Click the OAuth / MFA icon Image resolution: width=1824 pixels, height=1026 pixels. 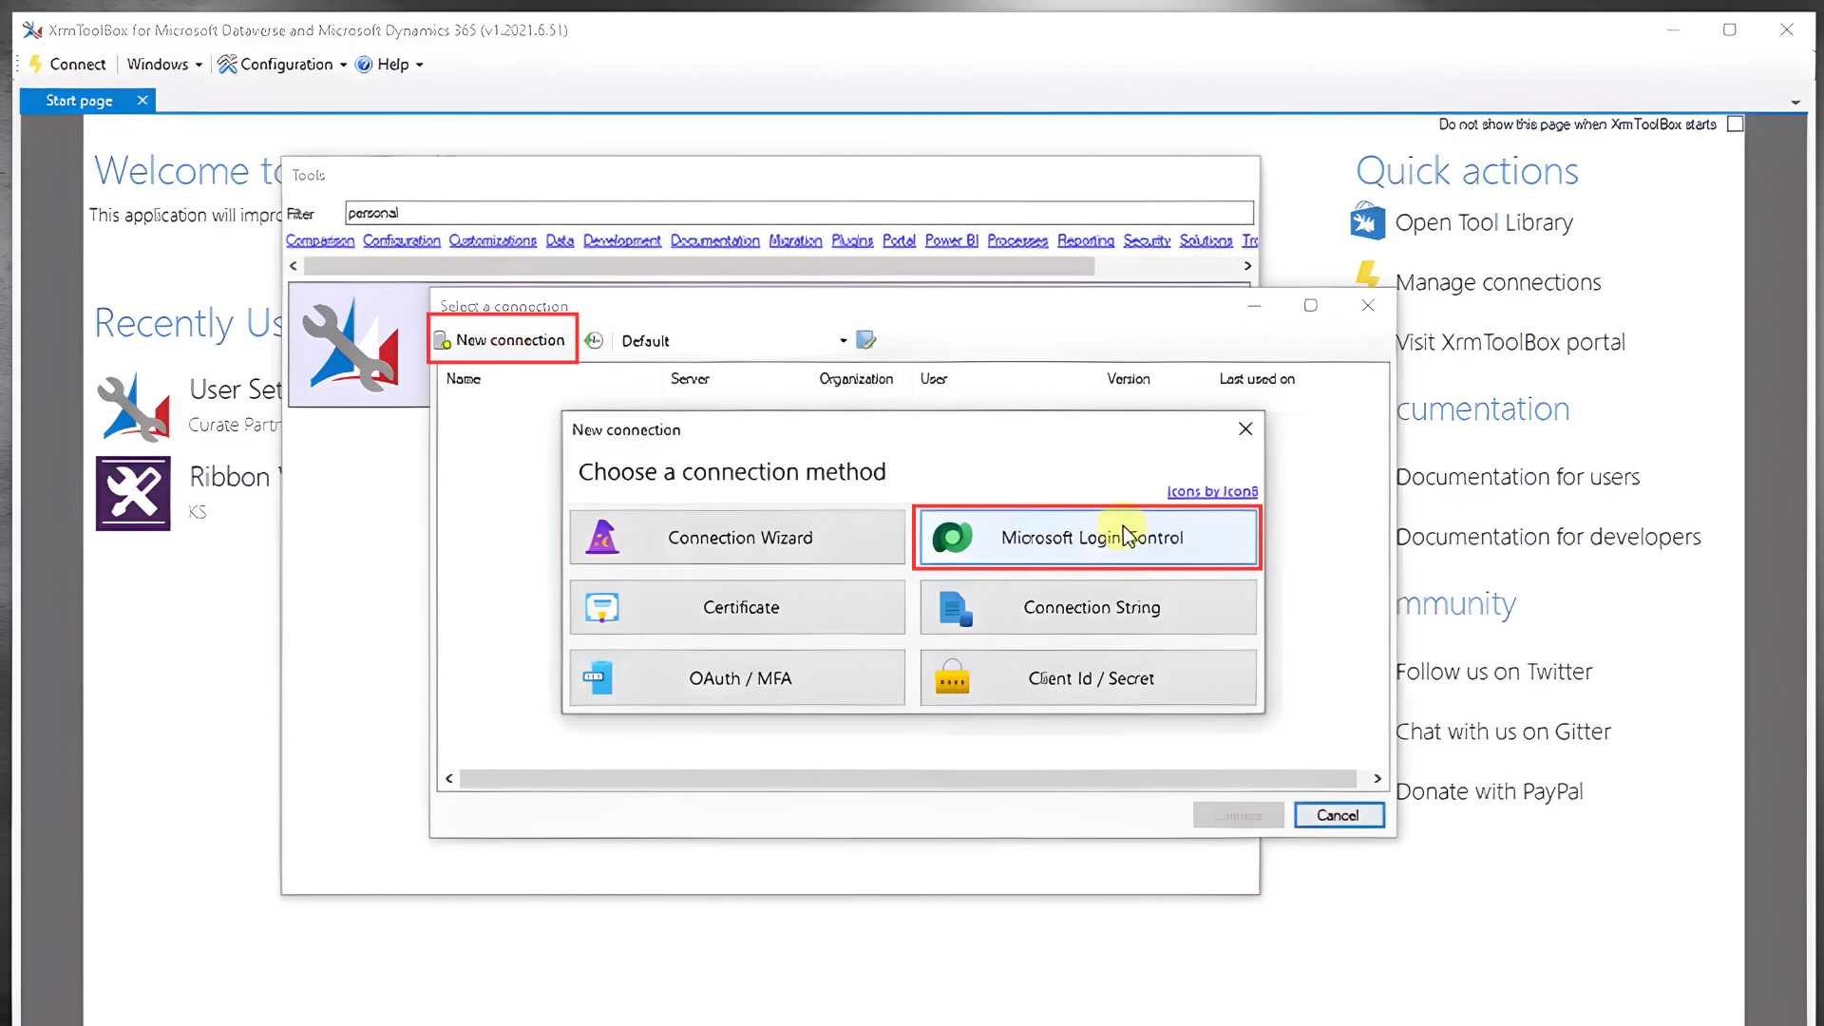(x=598, y=678)
